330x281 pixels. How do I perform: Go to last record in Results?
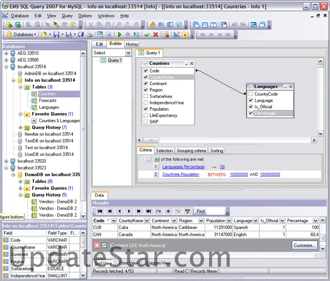[148, 211]
